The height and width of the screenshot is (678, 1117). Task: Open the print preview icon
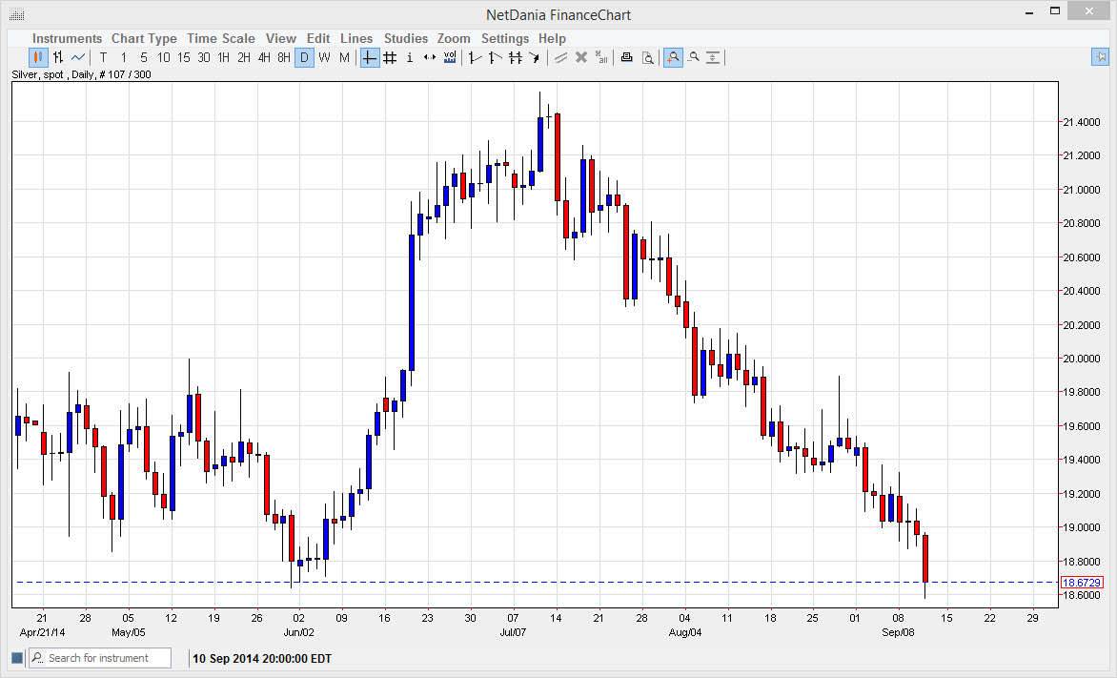[x=647, y=58]
